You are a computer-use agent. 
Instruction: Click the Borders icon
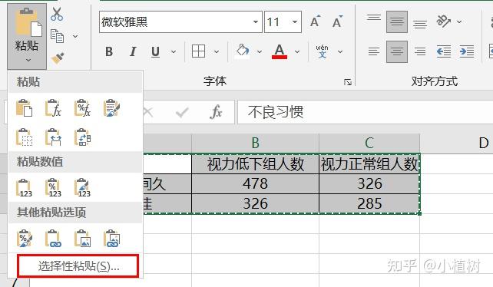click(x=198, y=51)
